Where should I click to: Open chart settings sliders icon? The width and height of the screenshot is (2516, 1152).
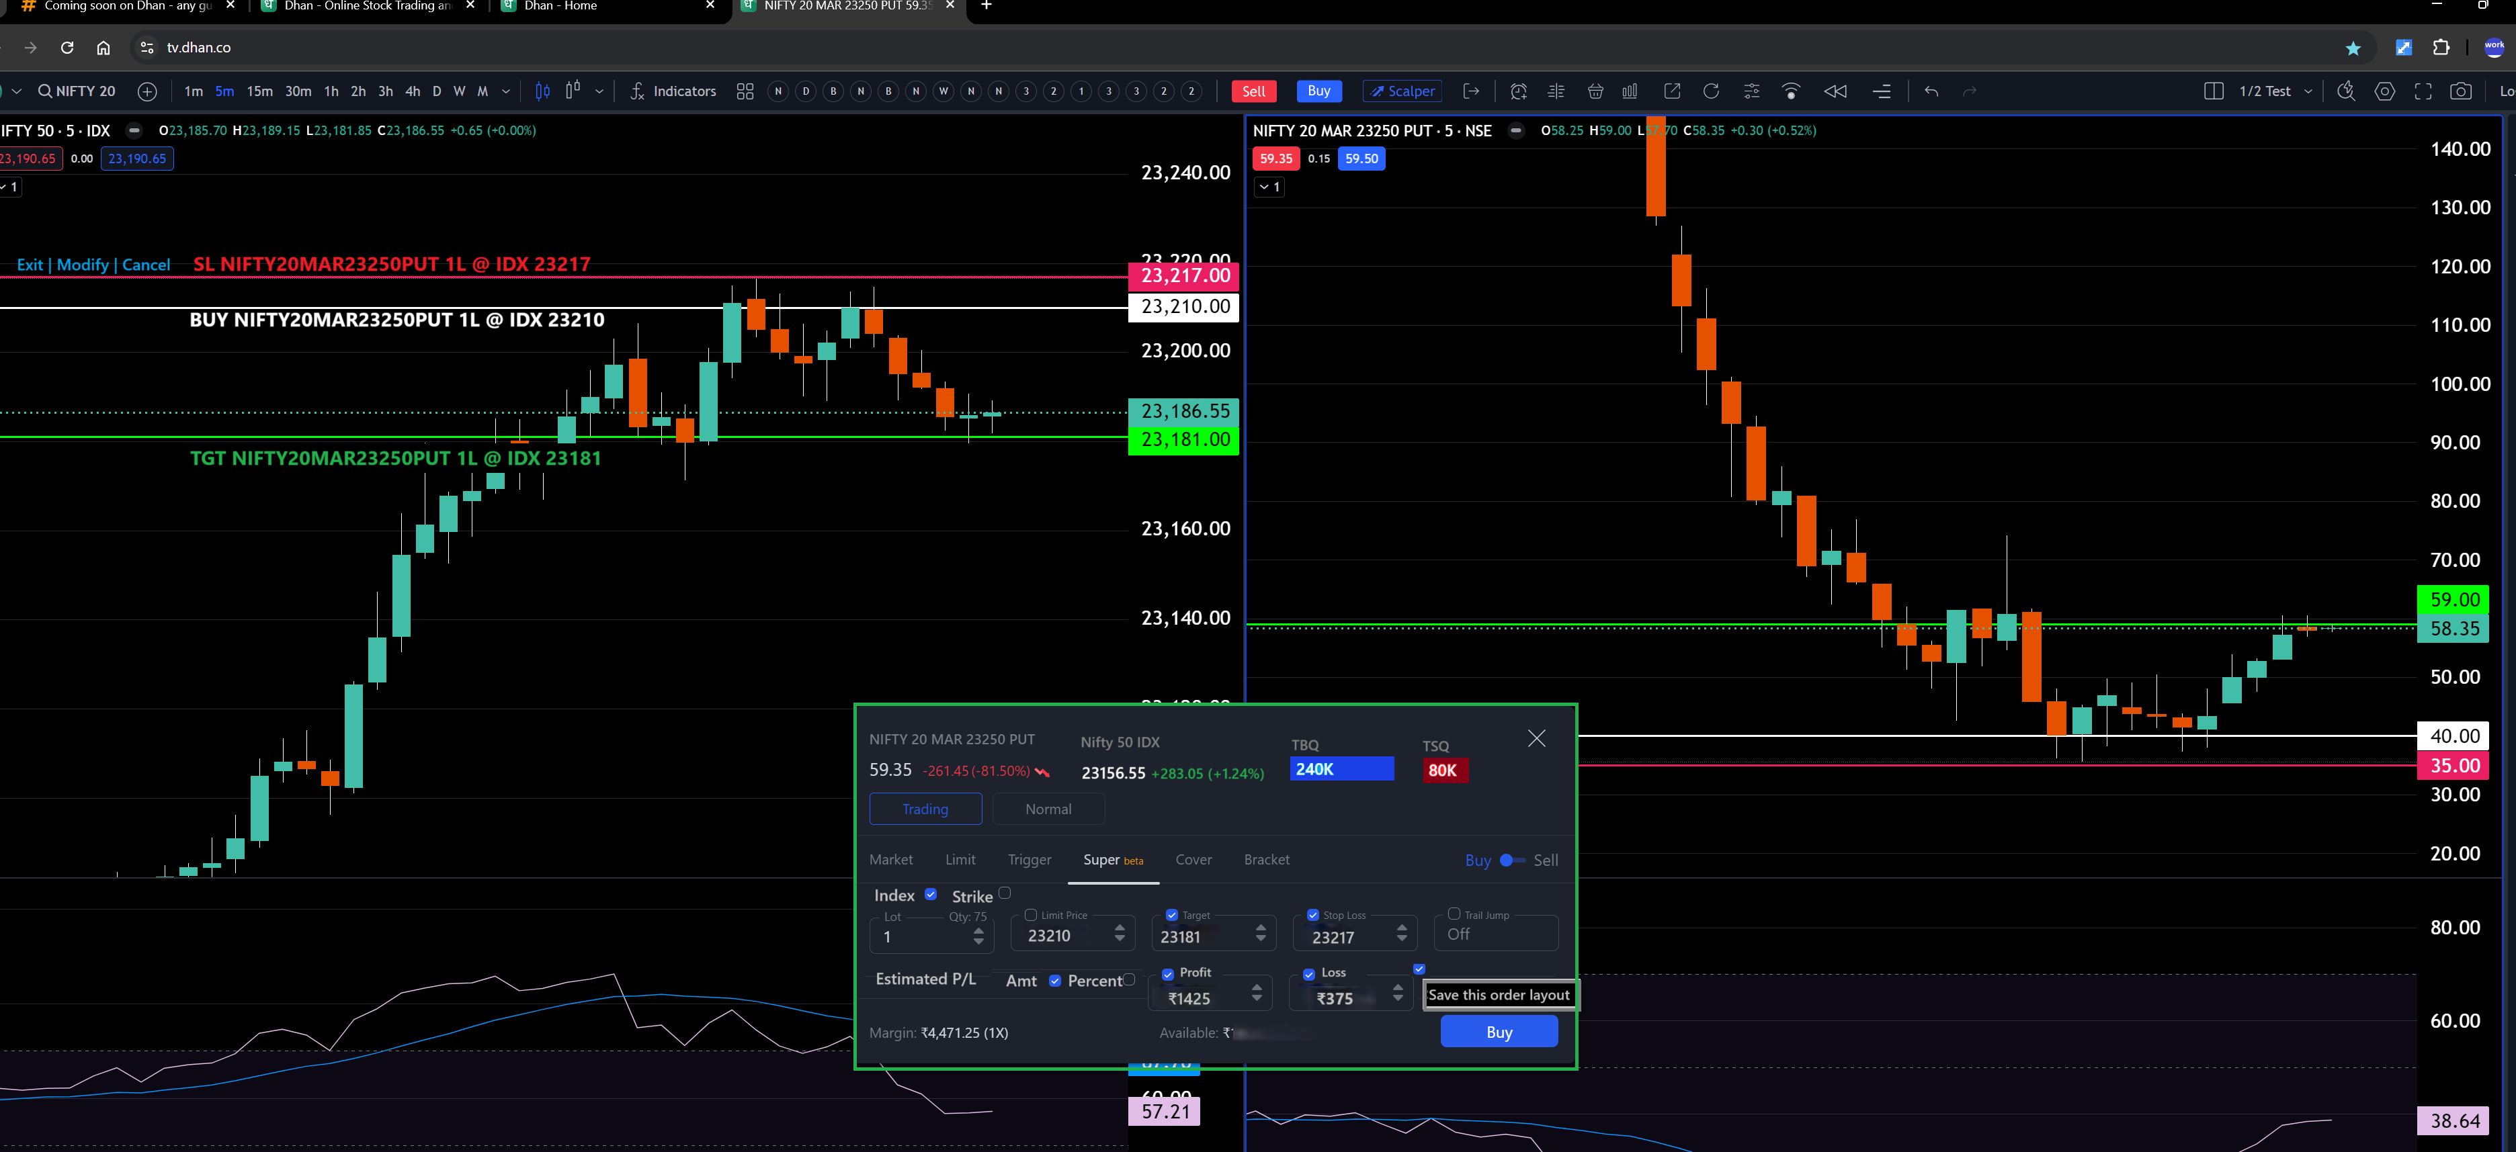click(1751, 91)
